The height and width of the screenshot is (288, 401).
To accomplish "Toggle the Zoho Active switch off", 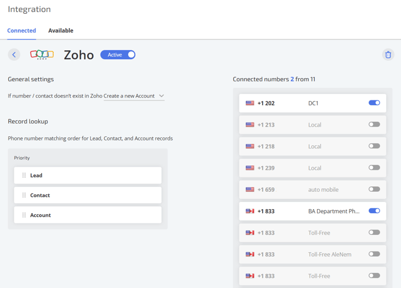I will pyautogui.click(x=118, y=54).
